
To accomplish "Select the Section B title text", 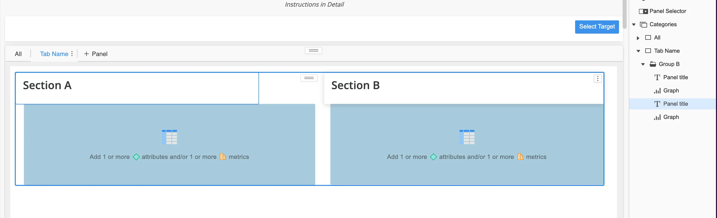I will click(x=355, y=85).
